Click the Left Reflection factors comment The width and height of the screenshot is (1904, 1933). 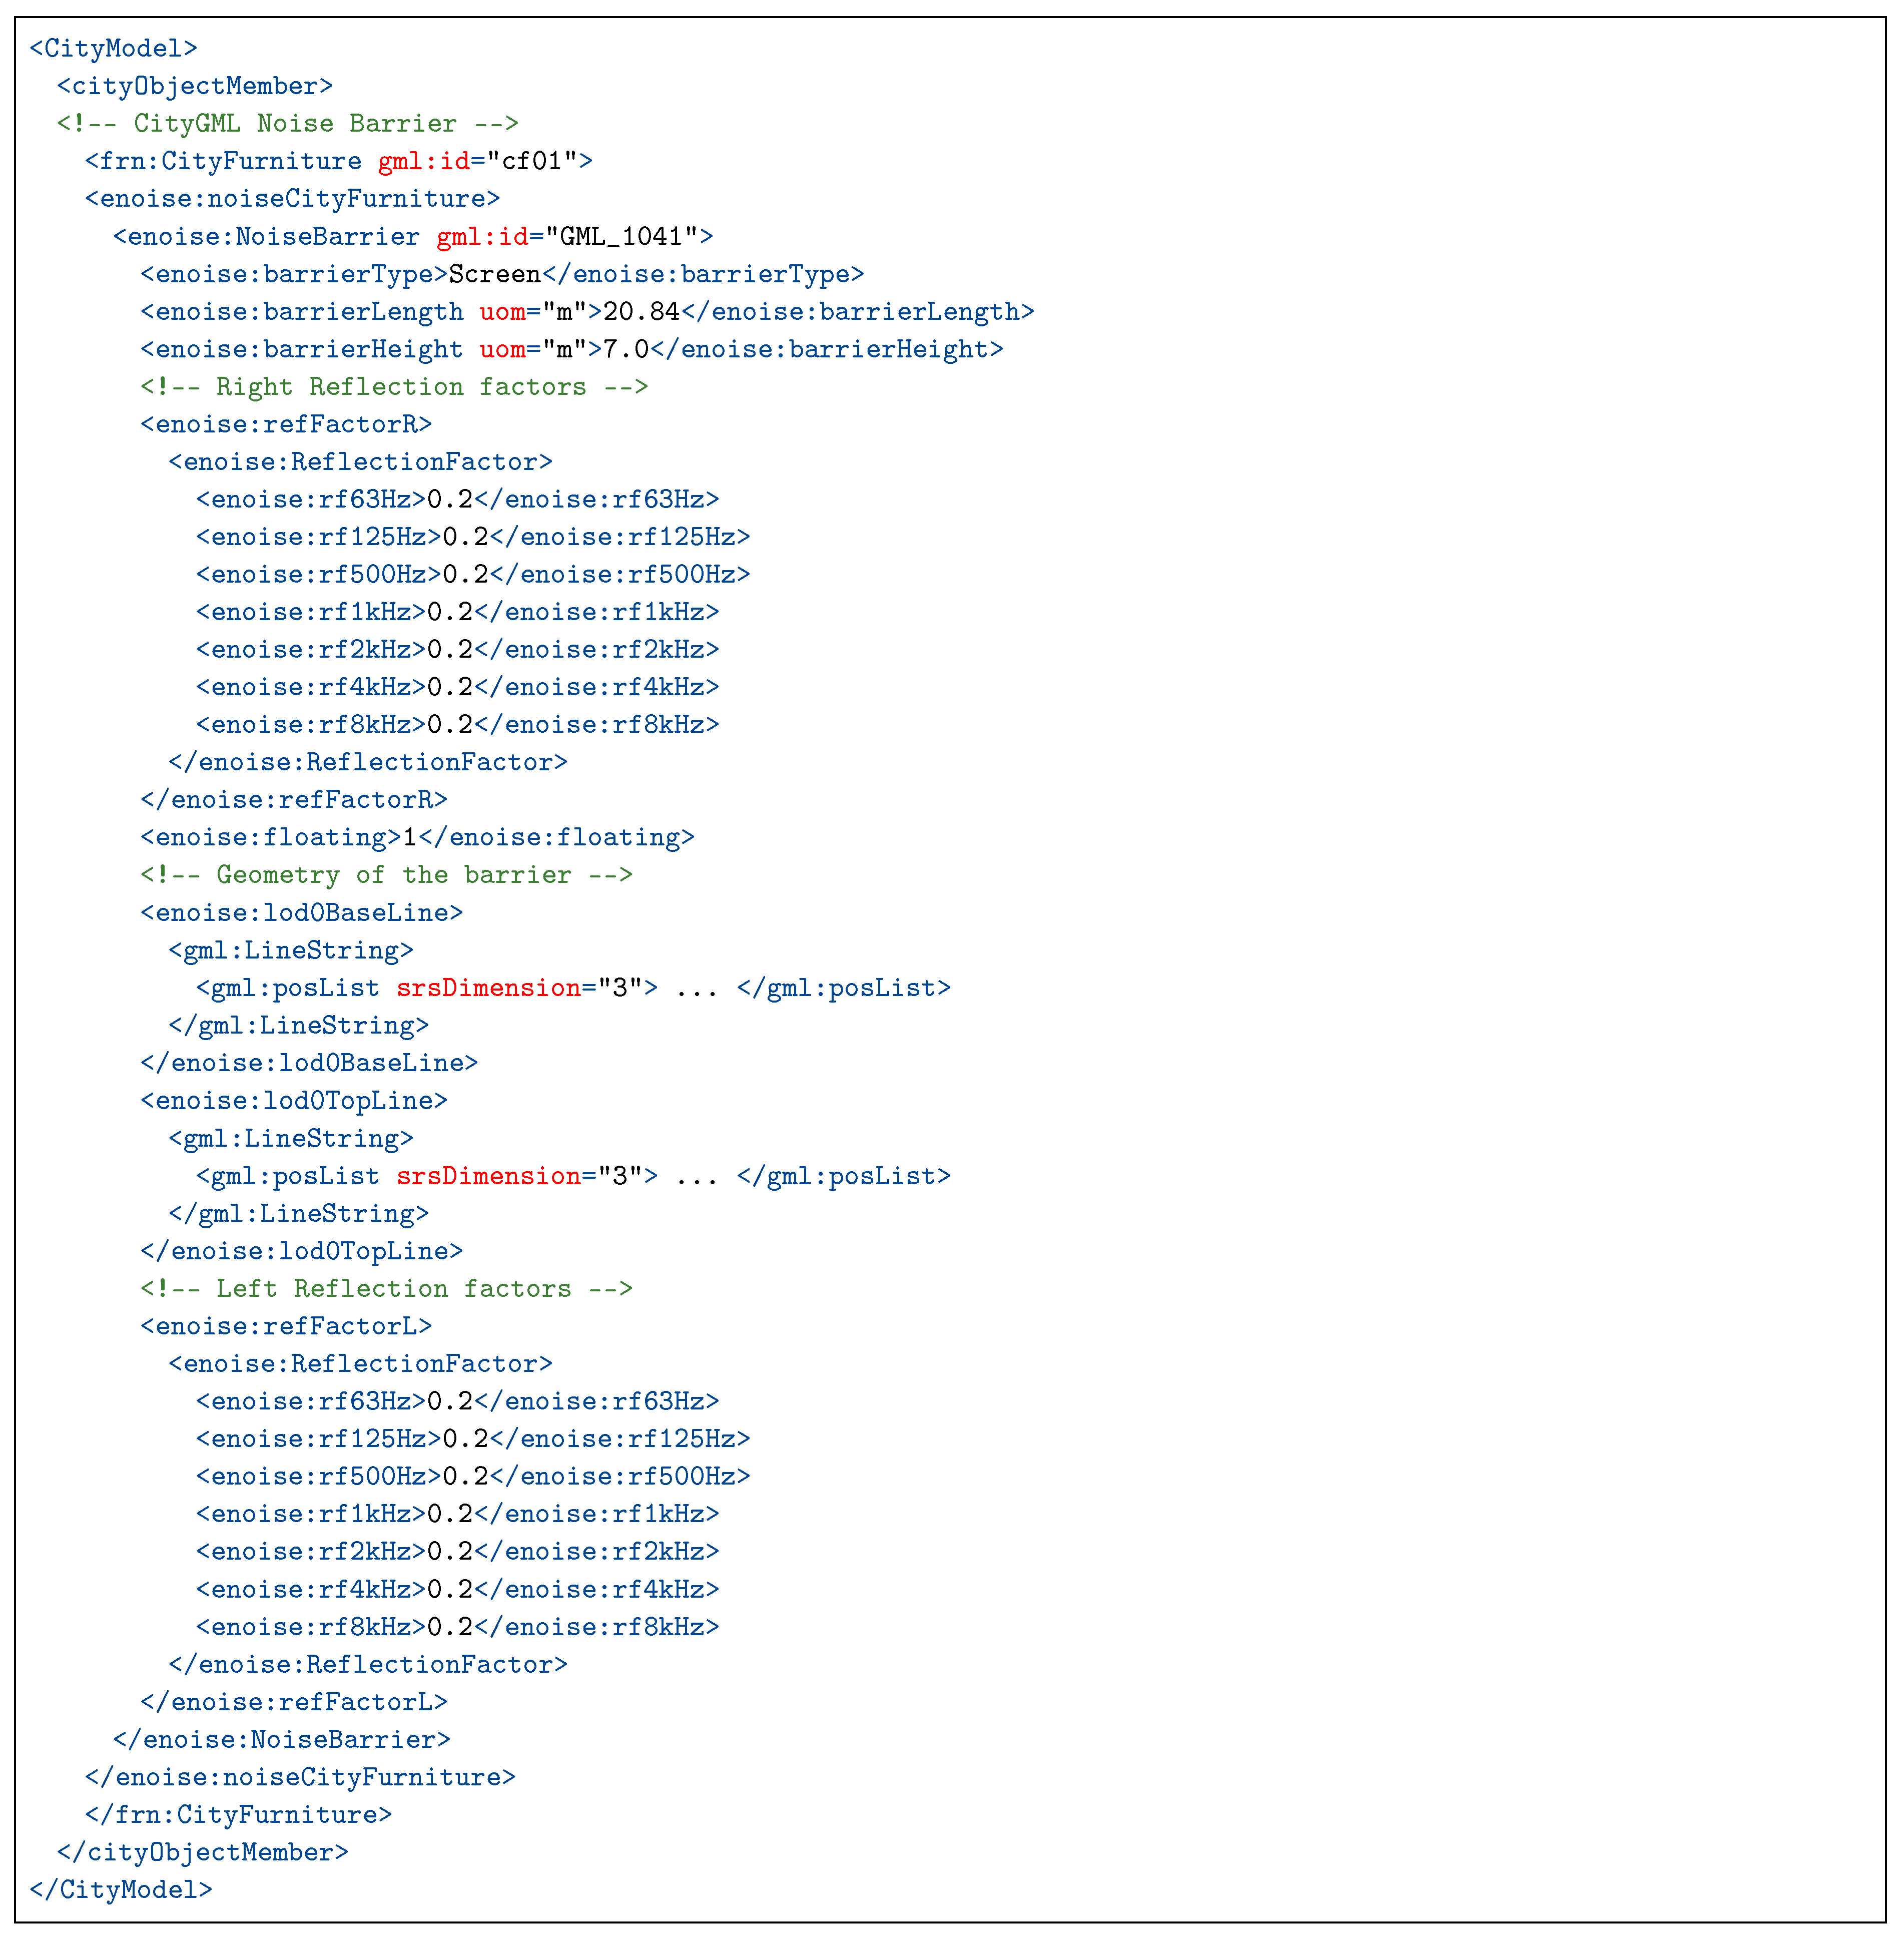point(386,1288)
